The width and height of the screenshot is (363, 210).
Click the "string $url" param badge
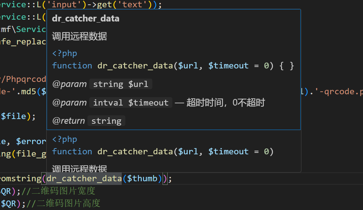coord(121,84)
